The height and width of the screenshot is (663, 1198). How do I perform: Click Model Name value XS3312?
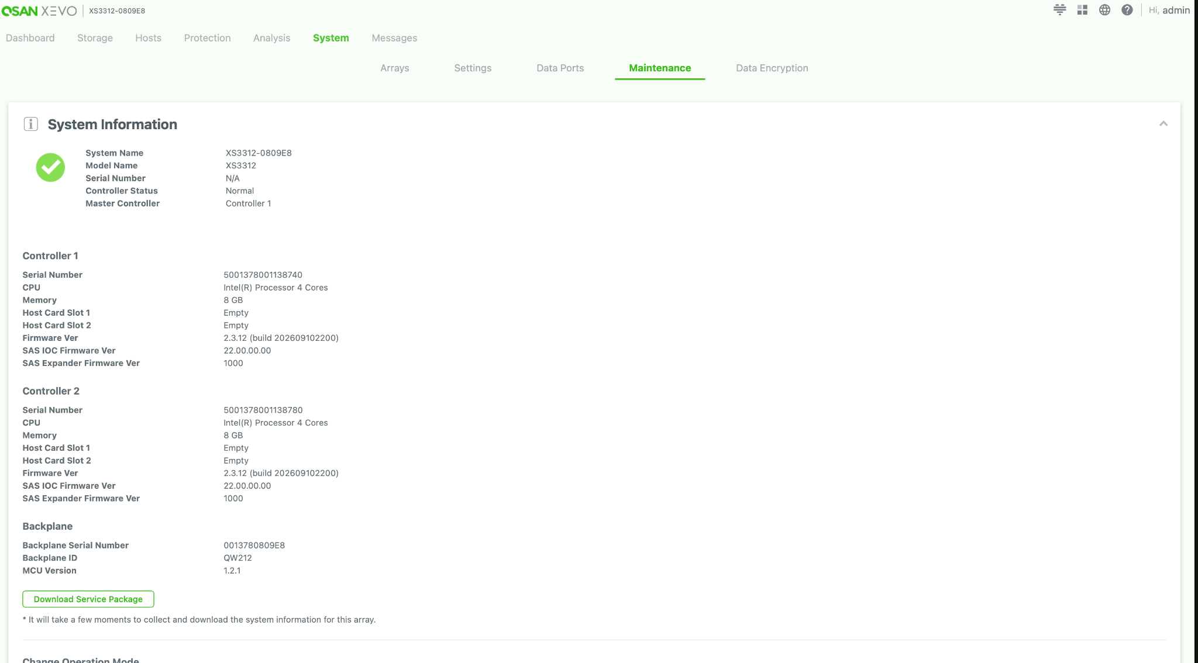[240, 165]
